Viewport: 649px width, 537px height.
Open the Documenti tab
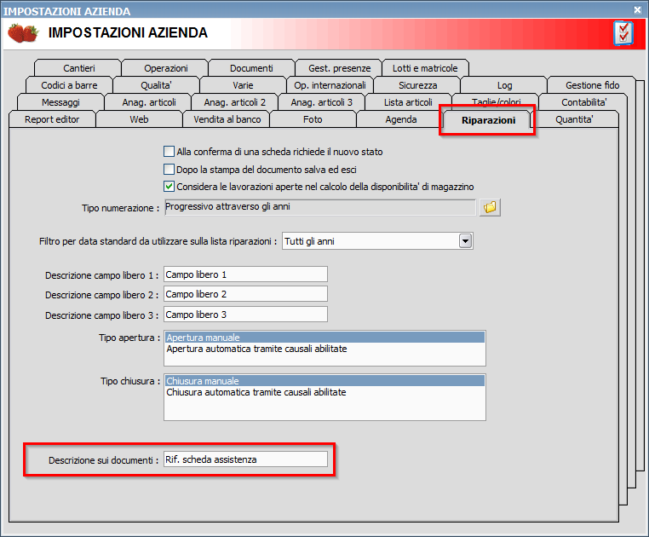pos(251,68)
